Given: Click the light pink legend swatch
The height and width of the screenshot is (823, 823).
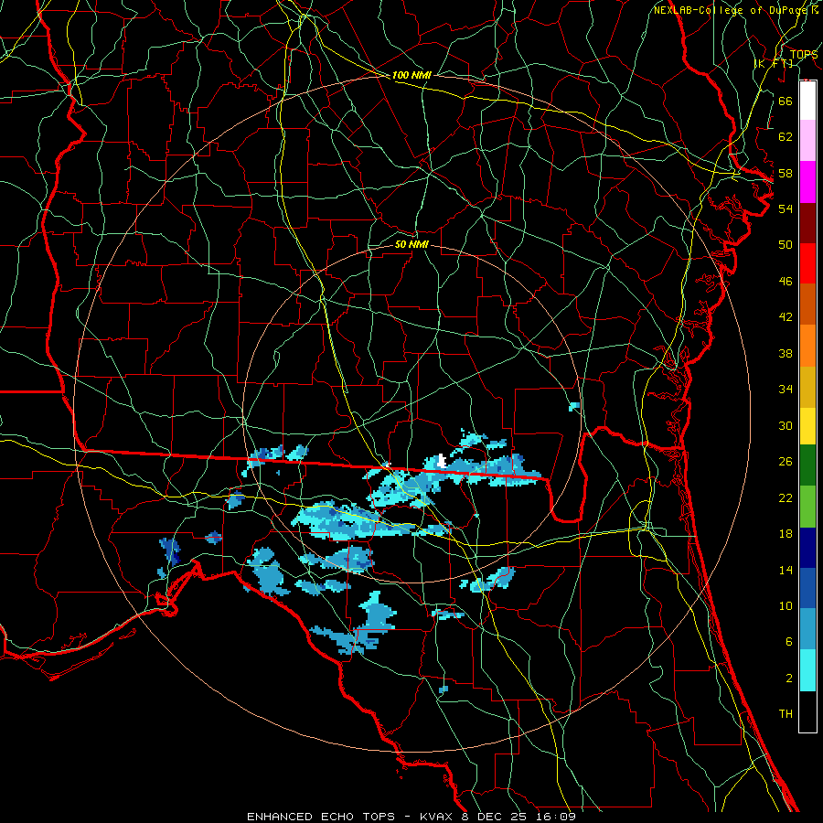Looking at the screenshot, I should tap(807, 140).
